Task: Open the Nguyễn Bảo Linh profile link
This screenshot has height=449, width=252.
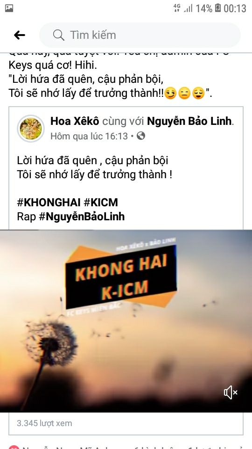Action: pyautogui.click(x=189, y=122)
